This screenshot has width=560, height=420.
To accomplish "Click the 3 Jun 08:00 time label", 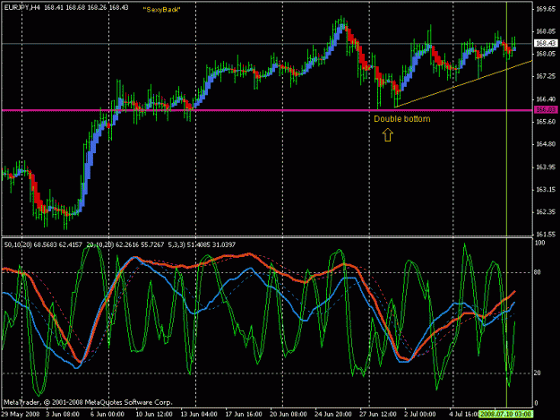I will coord(63,415).
